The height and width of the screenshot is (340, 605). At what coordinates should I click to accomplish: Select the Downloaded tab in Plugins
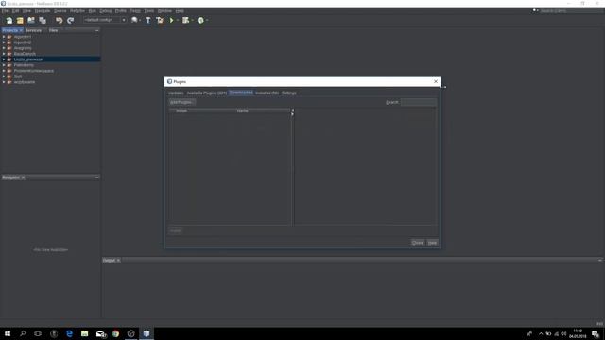click(241, 93)
